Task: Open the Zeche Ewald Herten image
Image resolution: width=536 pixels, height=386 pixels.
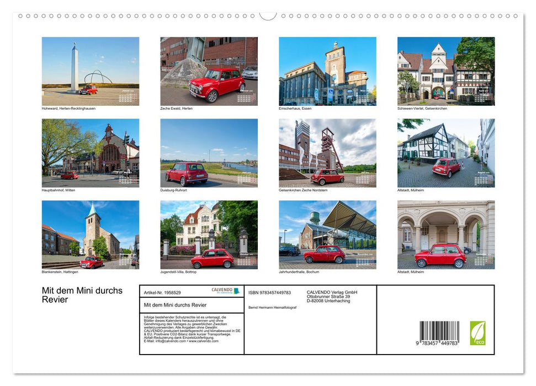Action: point(209,71)
